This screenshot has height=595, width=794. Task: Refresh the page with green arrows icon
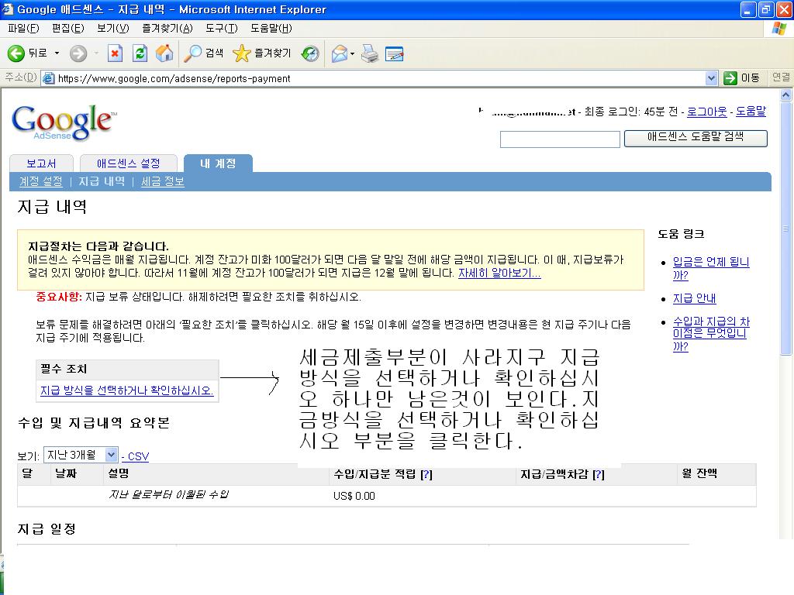pyautogui.click(x=140, y=53)
